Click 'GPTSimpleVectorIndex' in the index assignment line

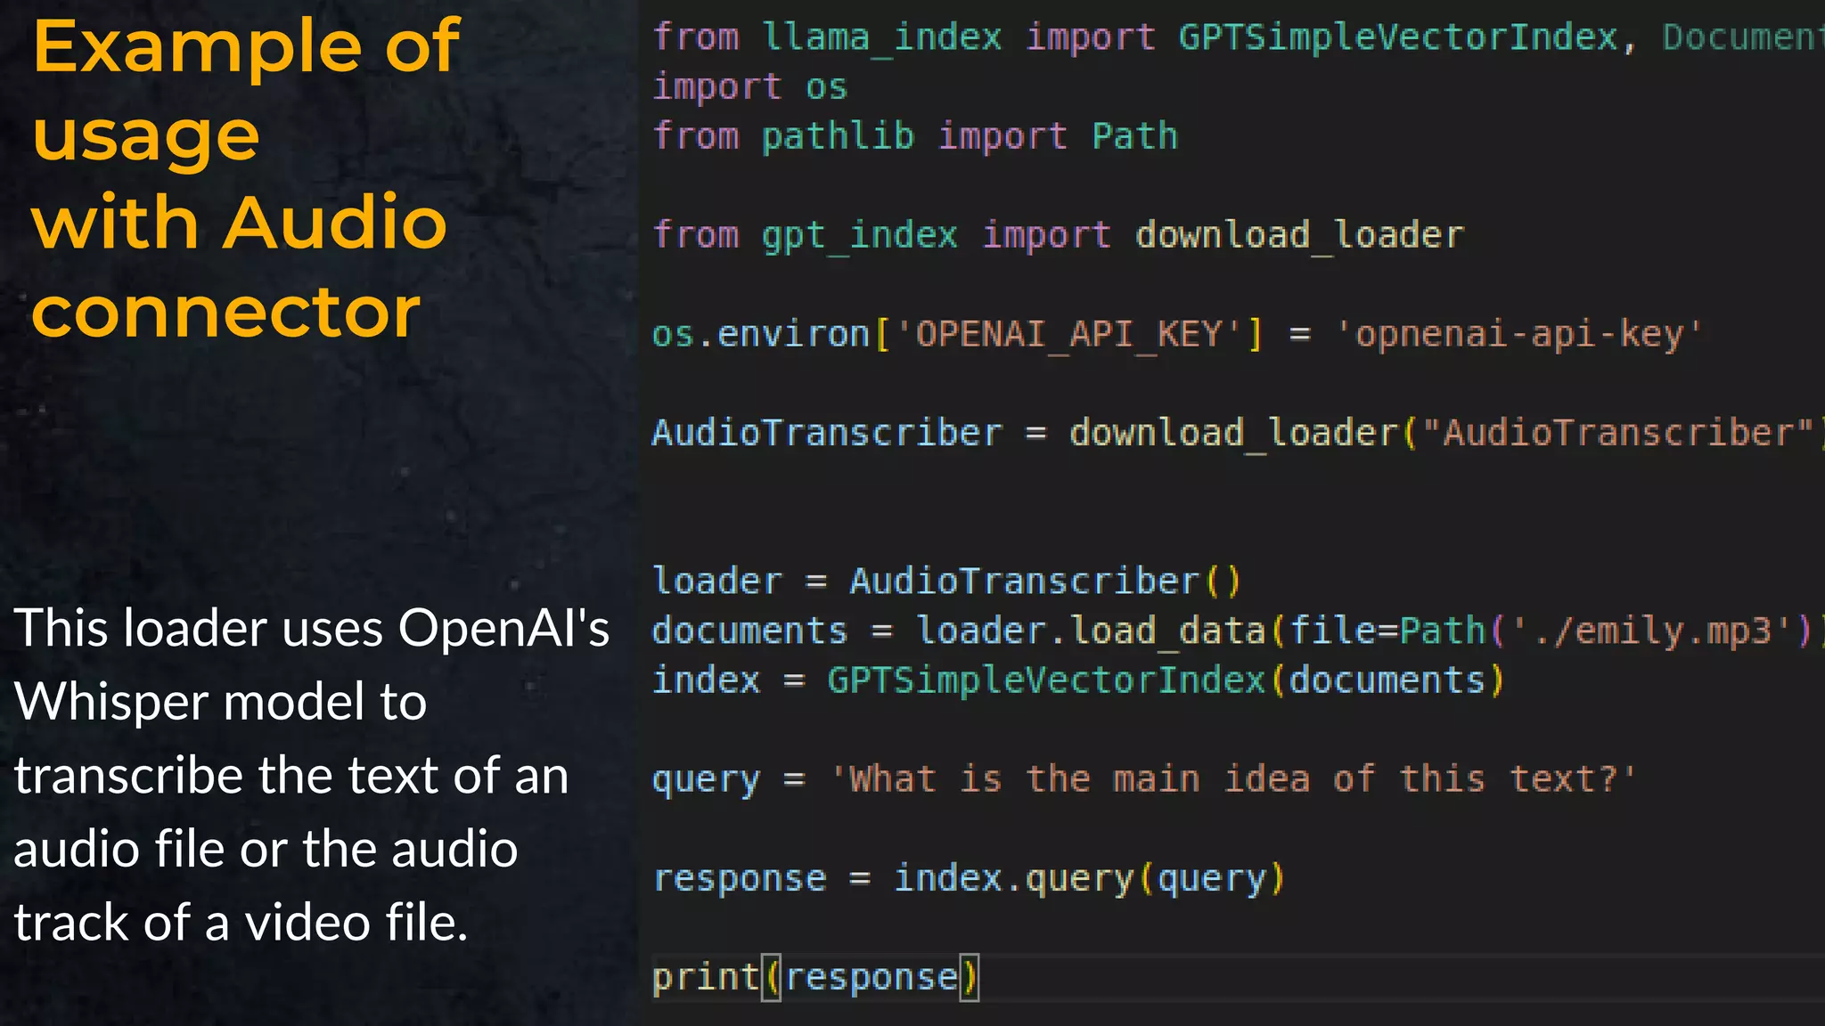(x=1046, y=680)
